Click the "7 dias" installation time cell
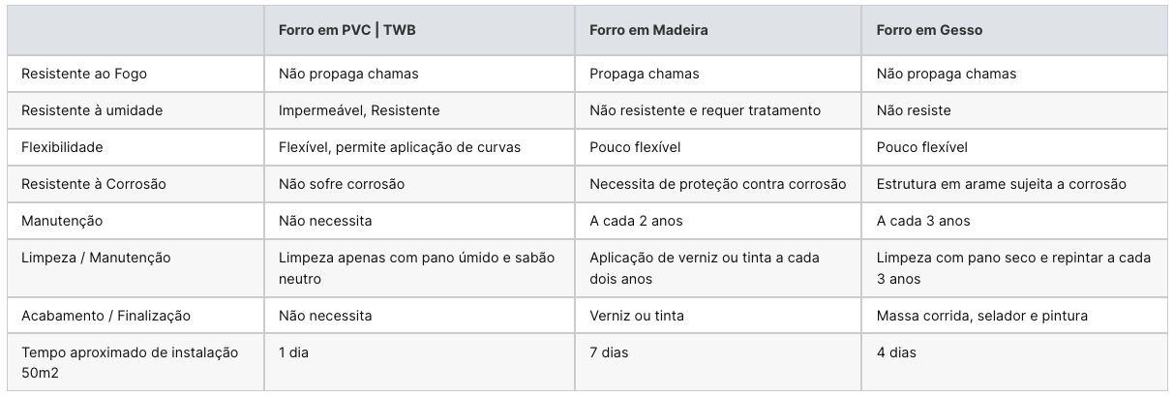This screenshot has height=397, width=1173. point(609,352)
